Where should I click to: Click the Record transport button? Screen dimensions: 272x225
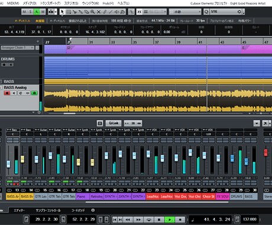(x=180, y=220)
